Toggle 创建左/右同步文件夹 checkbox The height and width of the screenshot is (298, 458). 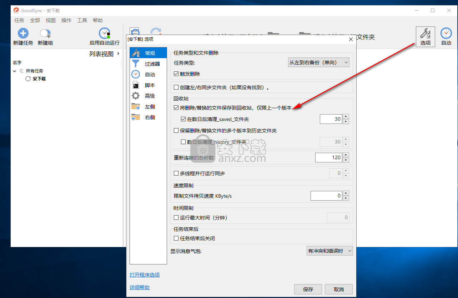(176, 87)
